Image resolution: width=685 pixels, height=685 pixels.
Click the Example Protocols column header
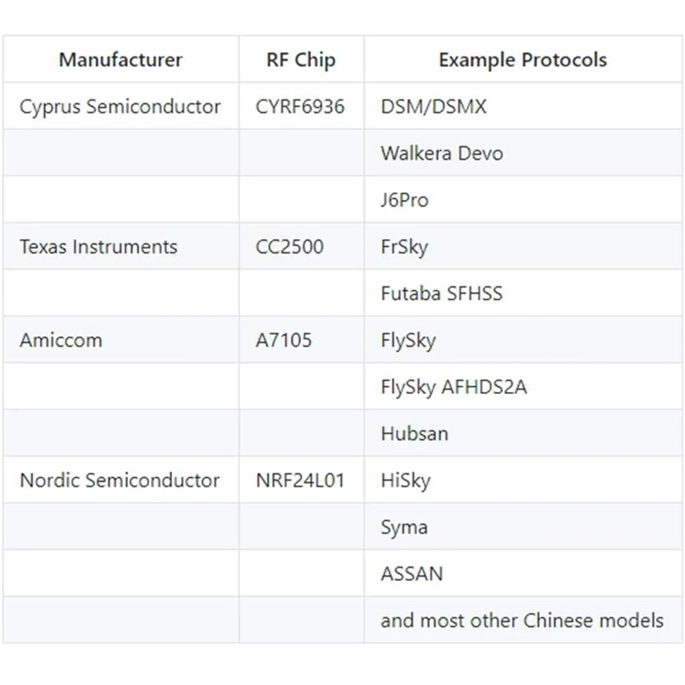(x=523, y=60)
